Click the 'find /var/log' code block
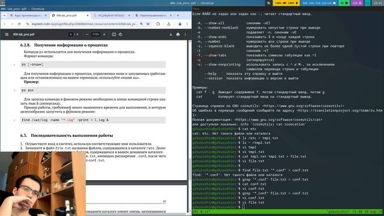This screenshot has height=216, width=384. pos(93,120)
